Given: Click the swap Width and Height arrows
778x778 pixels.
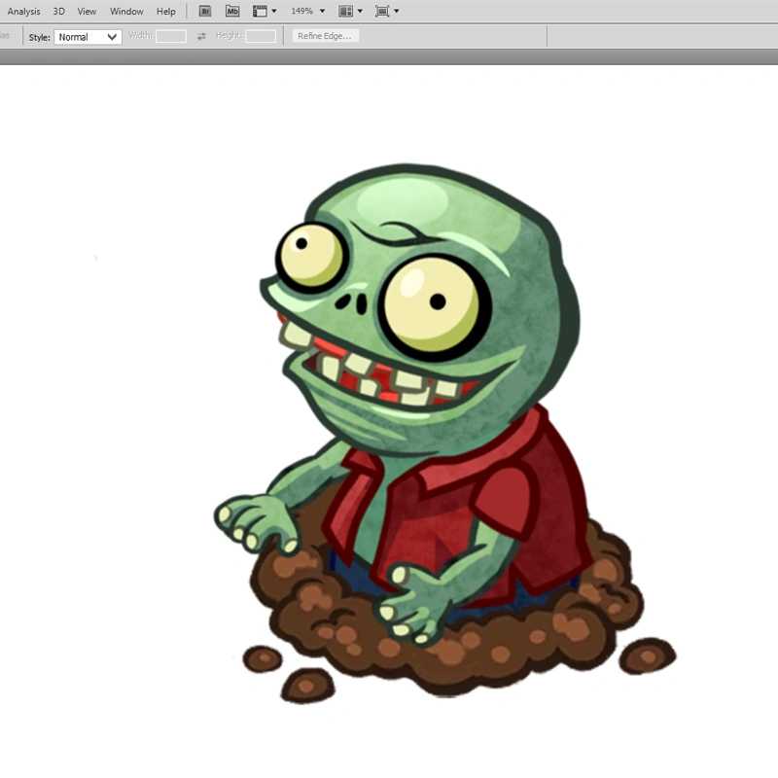Looking at the screenshot, I should (x=200, y=36).
